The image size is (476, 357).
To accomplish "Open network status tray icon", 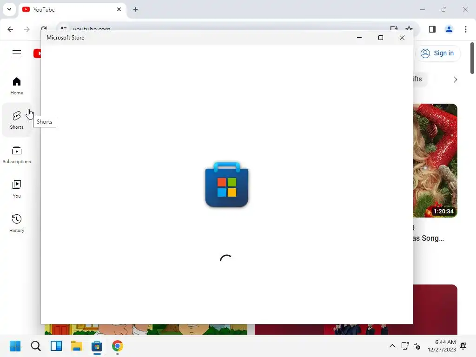I will point(405,346).
